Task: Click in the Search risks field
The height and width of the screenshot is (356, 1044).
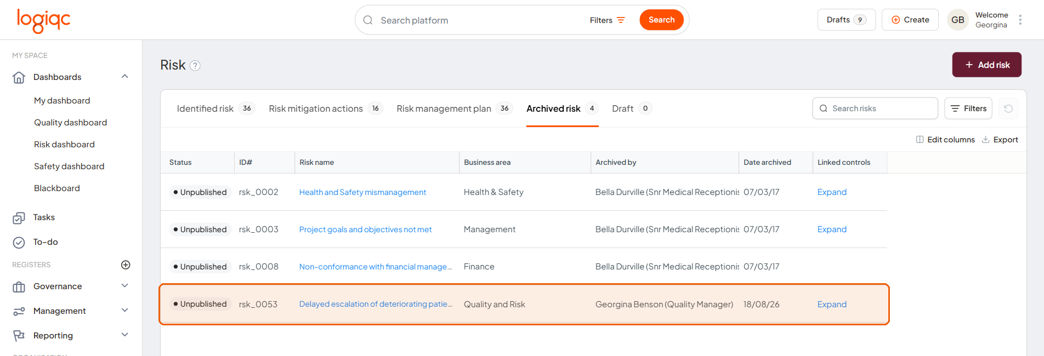Action: 875,108
